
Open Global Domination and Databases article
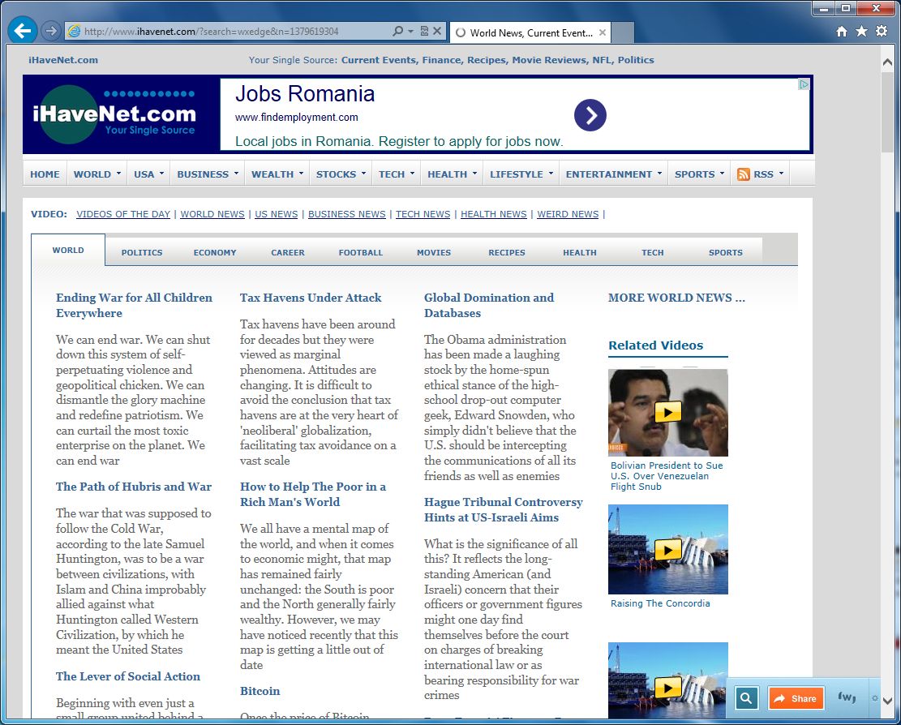[489, 305]
